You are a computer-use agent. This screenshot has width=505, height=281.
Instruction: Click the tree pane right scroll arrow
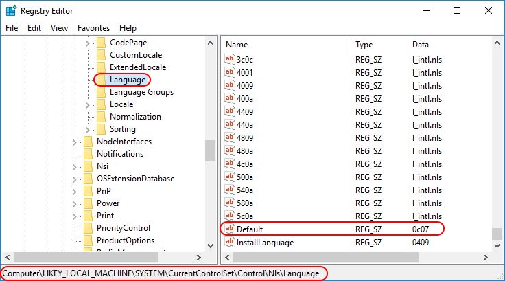pos(199,257)
